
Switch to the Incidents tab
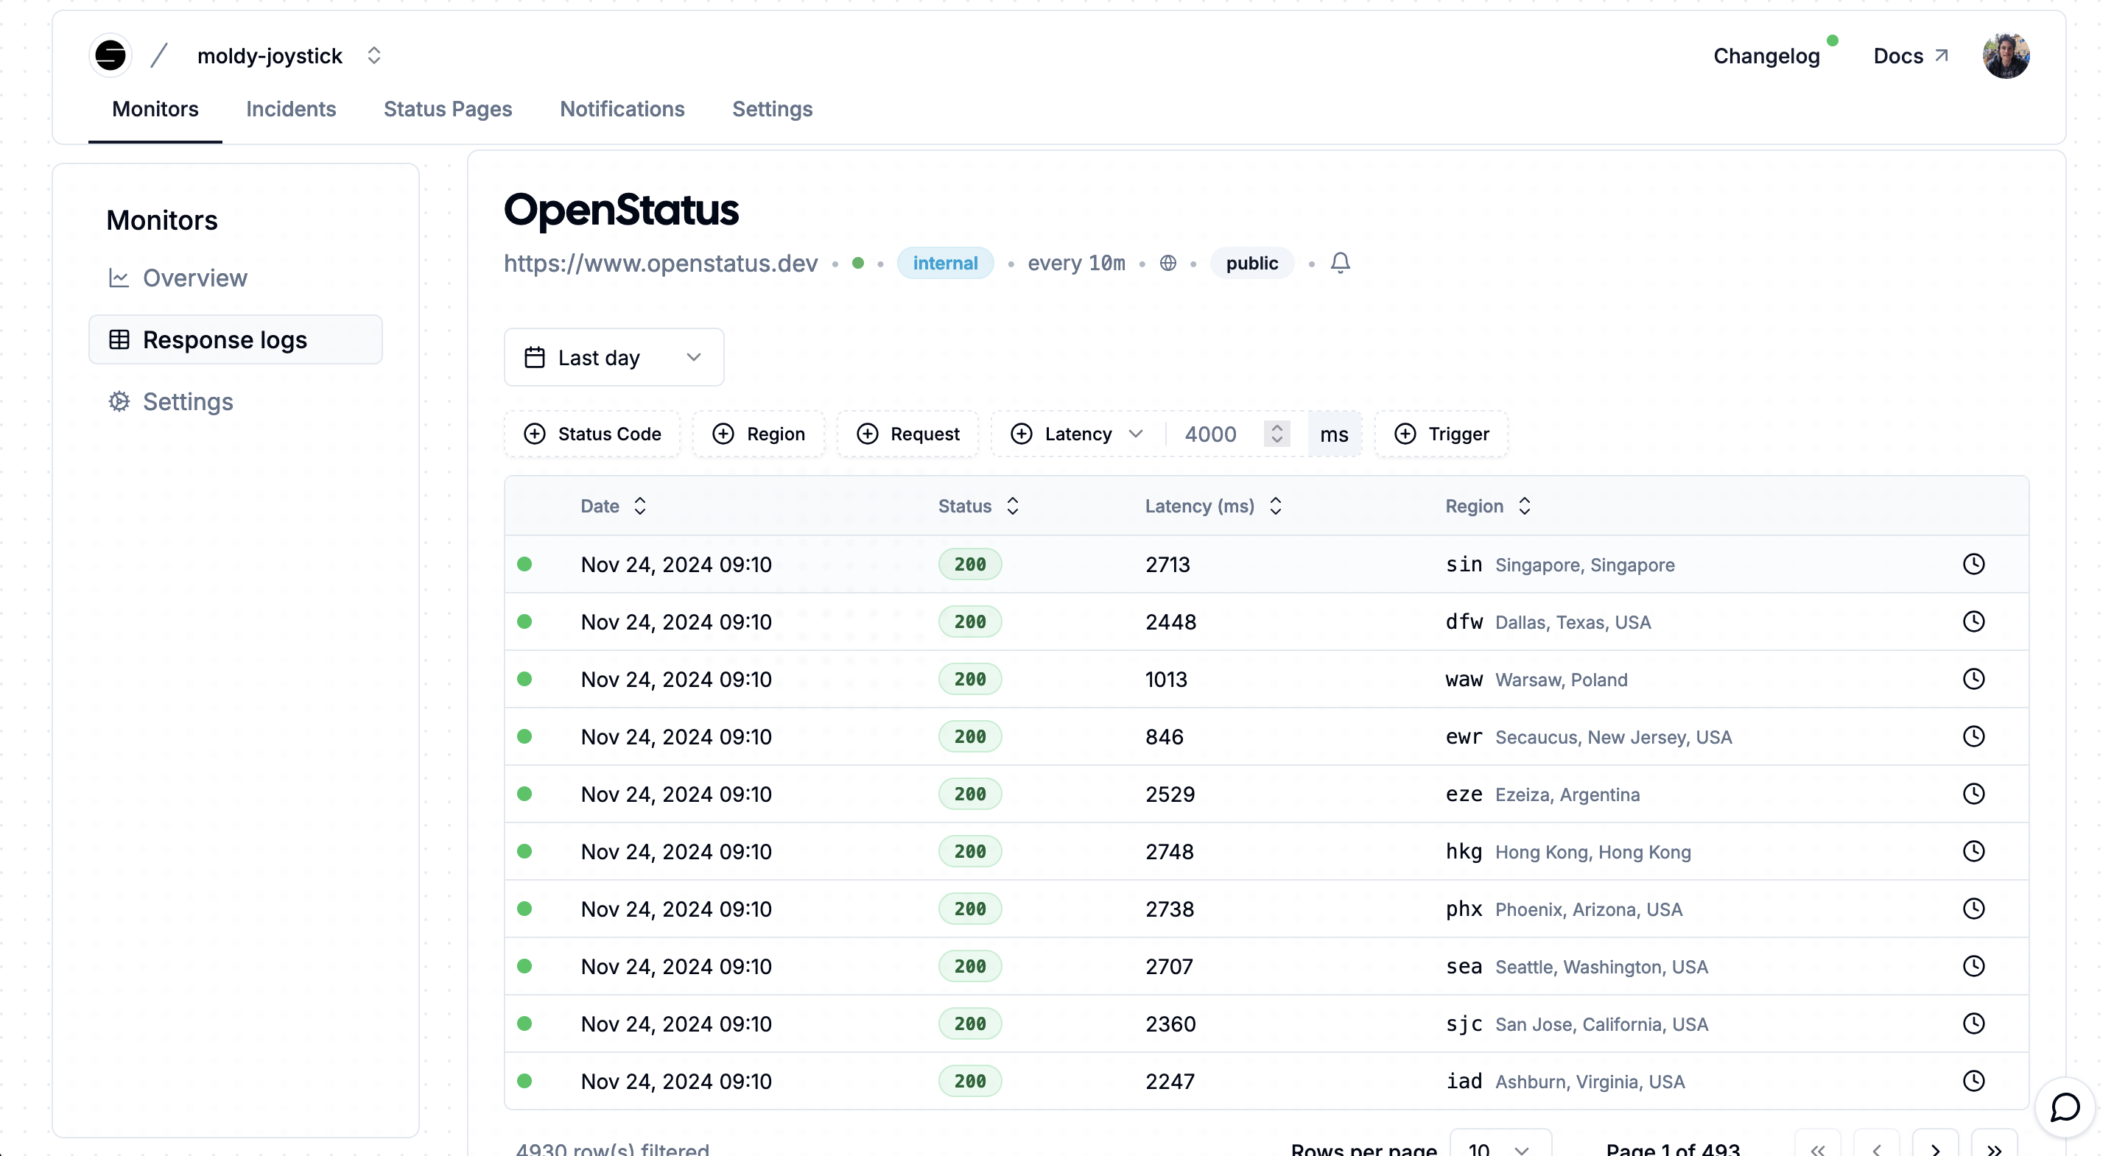290,109
